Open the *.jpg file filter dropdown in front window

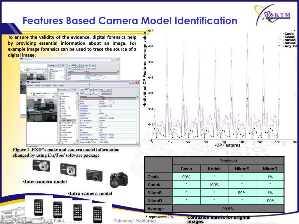74,90
